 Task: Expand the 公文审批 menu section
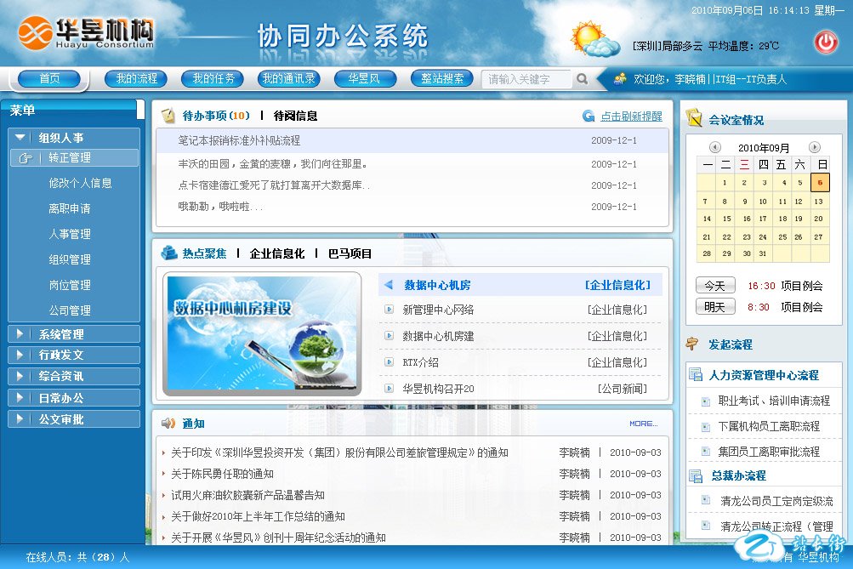tap(21, 419)
